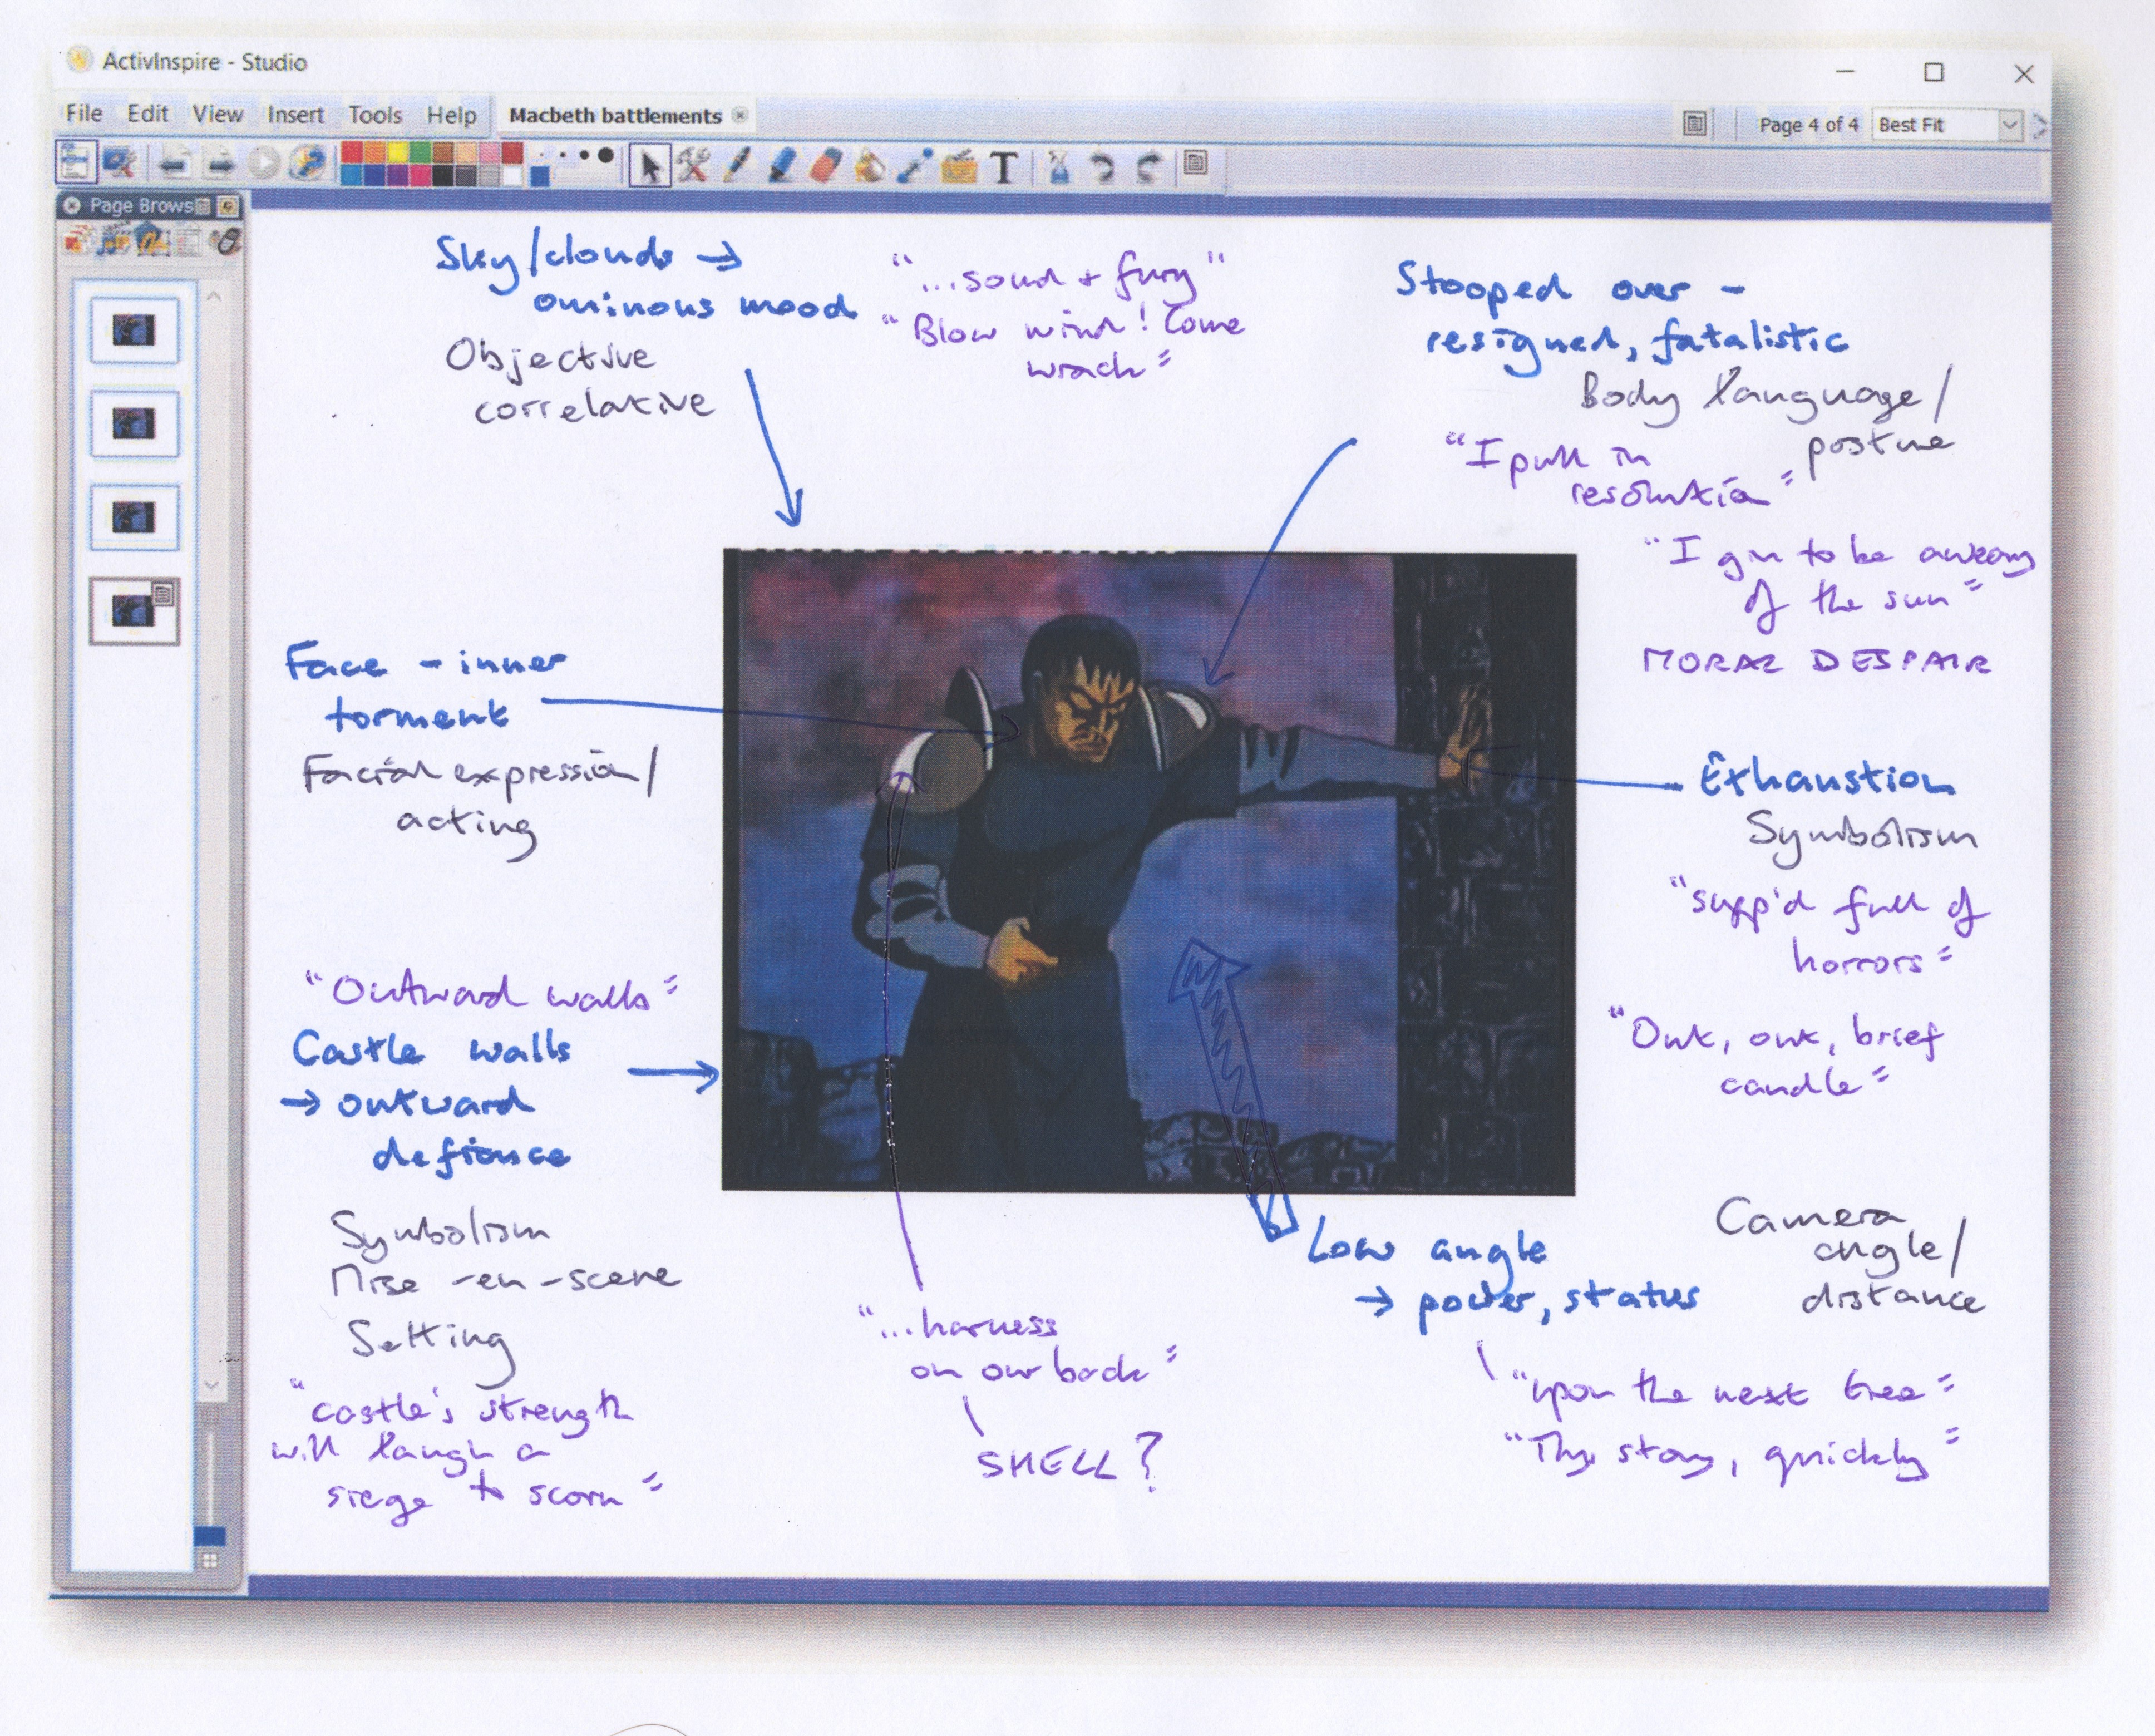Viewport: 2155px width, 1736px height.
Task: Close the Macbeth battlements tab
Action: point(740,115)
